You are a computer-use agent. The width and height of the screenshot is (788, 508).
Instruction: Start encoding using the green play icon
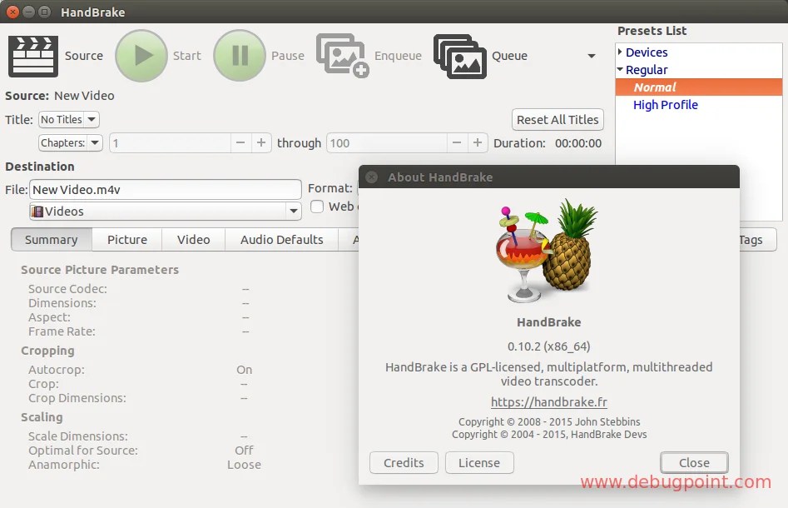pos(141,56)
